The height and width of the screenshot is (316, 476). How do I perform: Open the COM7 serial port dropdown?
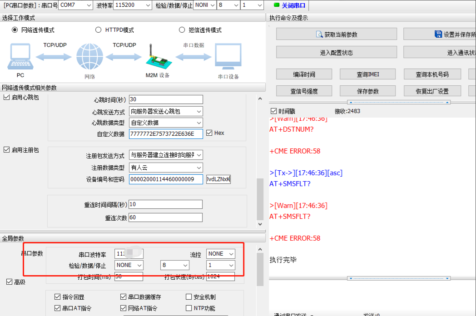click(x=75, y=5)
